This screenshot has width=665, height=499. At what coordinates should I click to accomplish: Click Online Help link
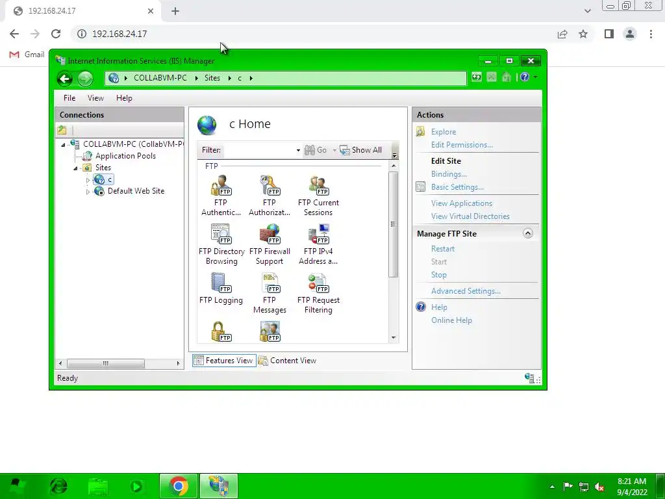[451, 320]
